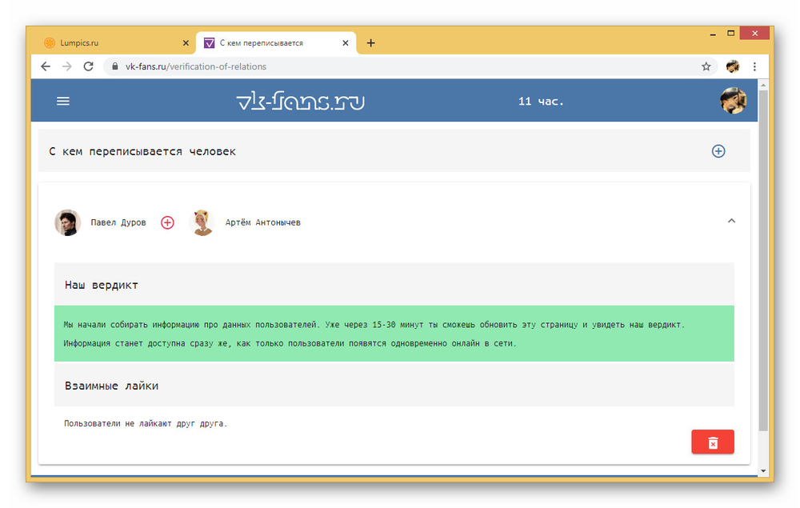Click the blue plus icon to add check
The width and height of the screenshot is (800, 508).
point(718,151)
